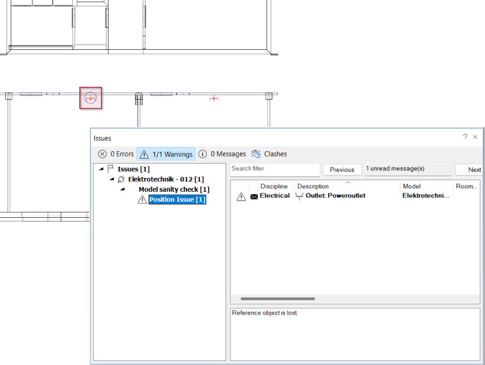This screenshot has width=485, height=365.
Task: Toggle the 0 Messages filter
Action: click(x=222, y=154)
